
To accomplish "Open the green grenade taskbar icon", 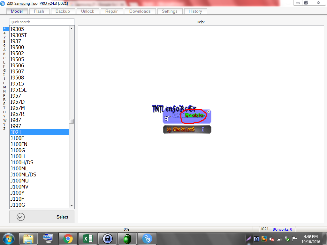I will point(127,239).
